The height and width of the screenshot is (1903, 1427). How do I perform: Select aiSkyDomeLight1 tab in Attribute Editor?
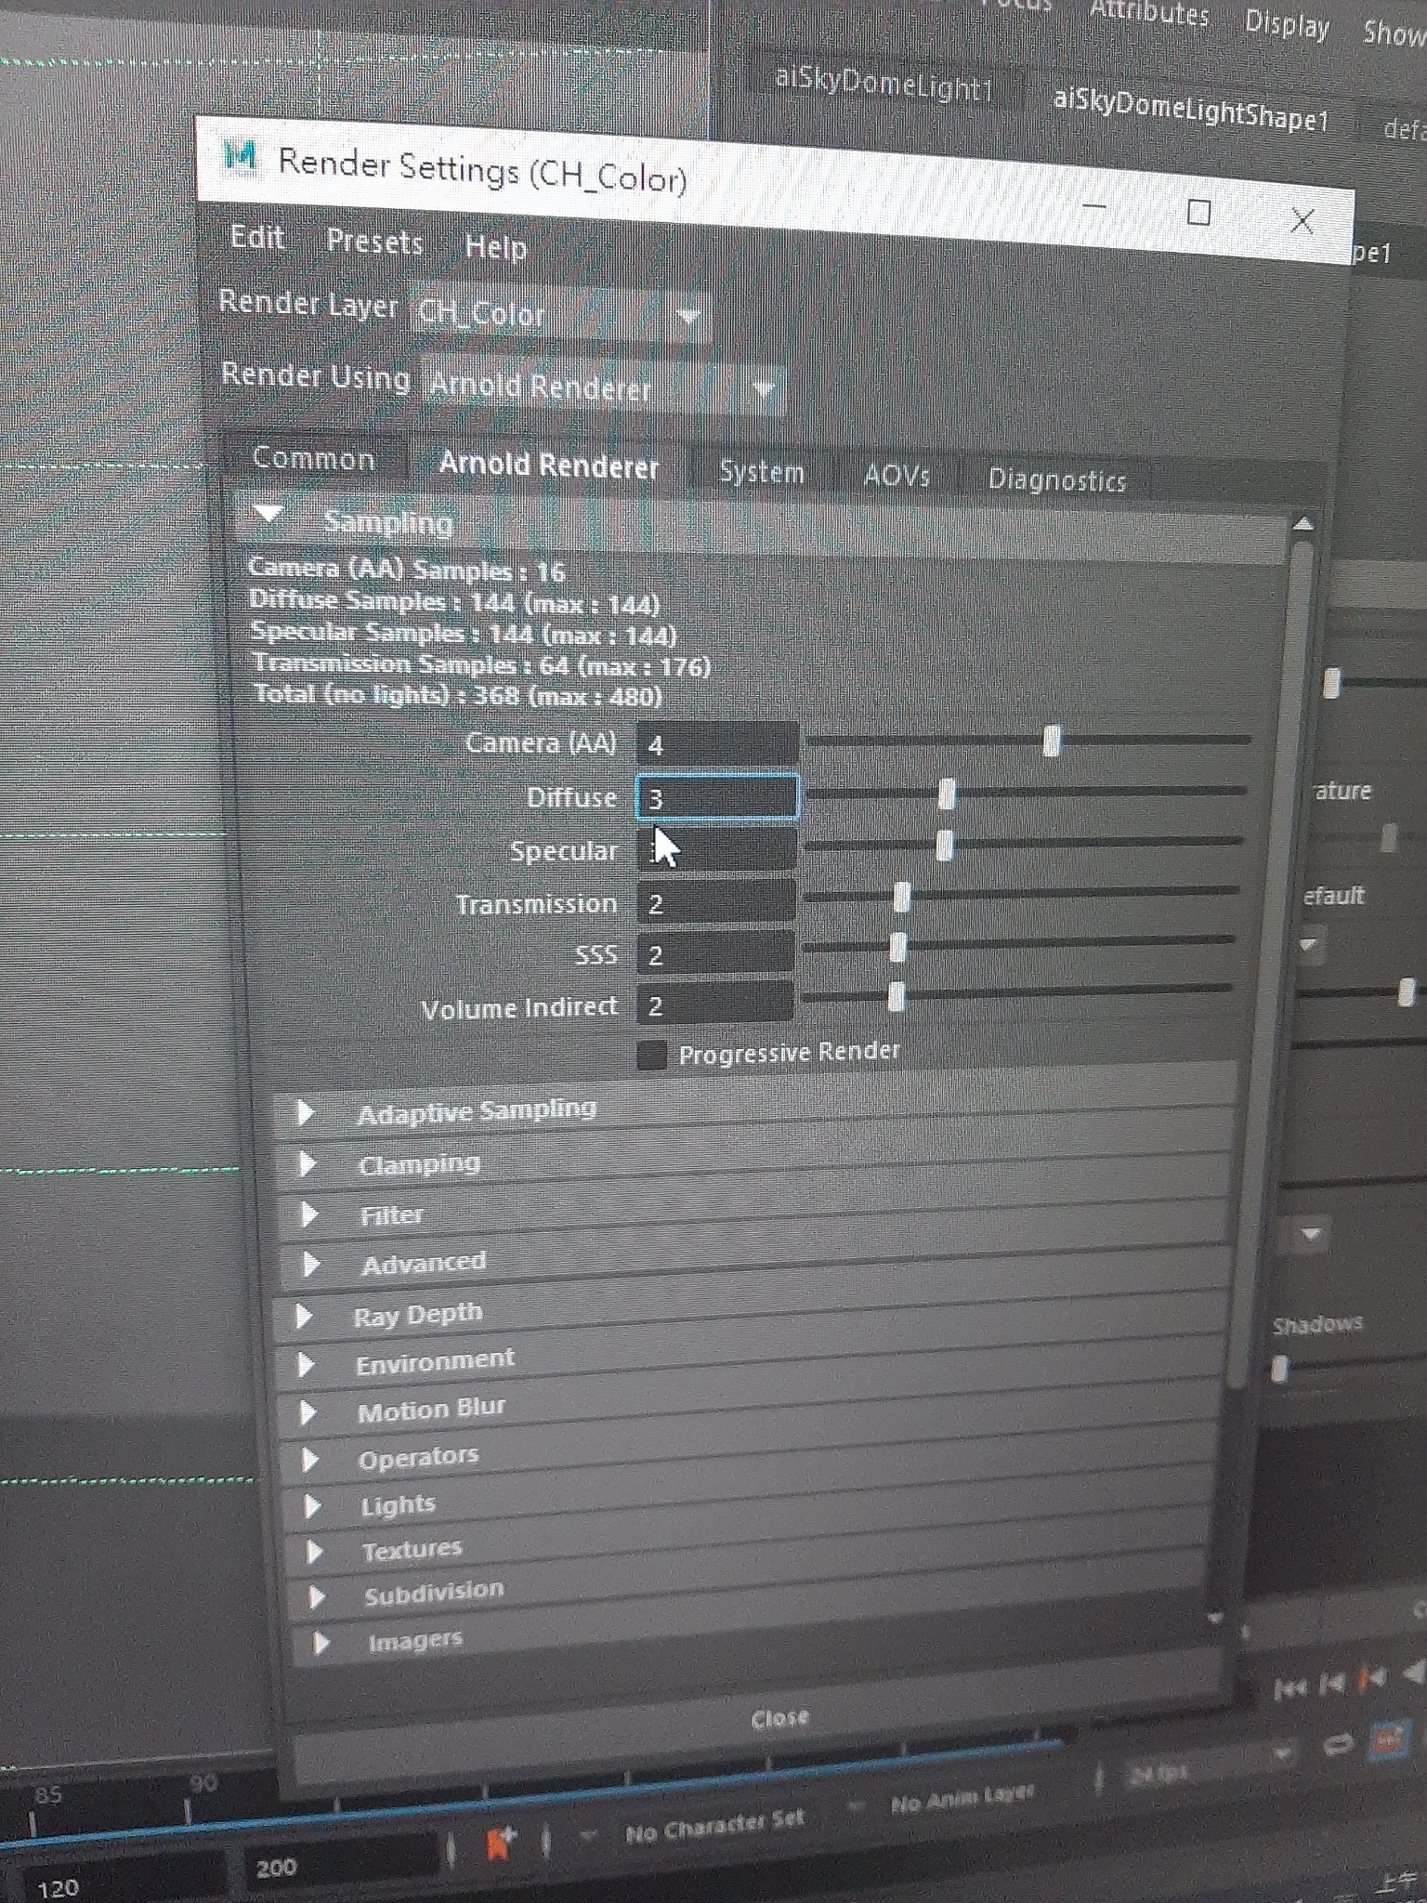pyautogui.click(x=884, y=86)
